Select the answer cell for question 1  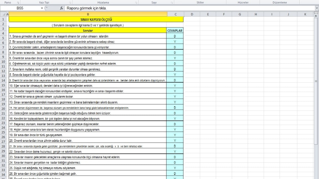pyautogui.click(x=175, y=36)
